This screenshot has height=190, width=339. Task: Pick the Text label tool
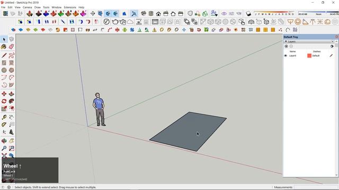12,125
